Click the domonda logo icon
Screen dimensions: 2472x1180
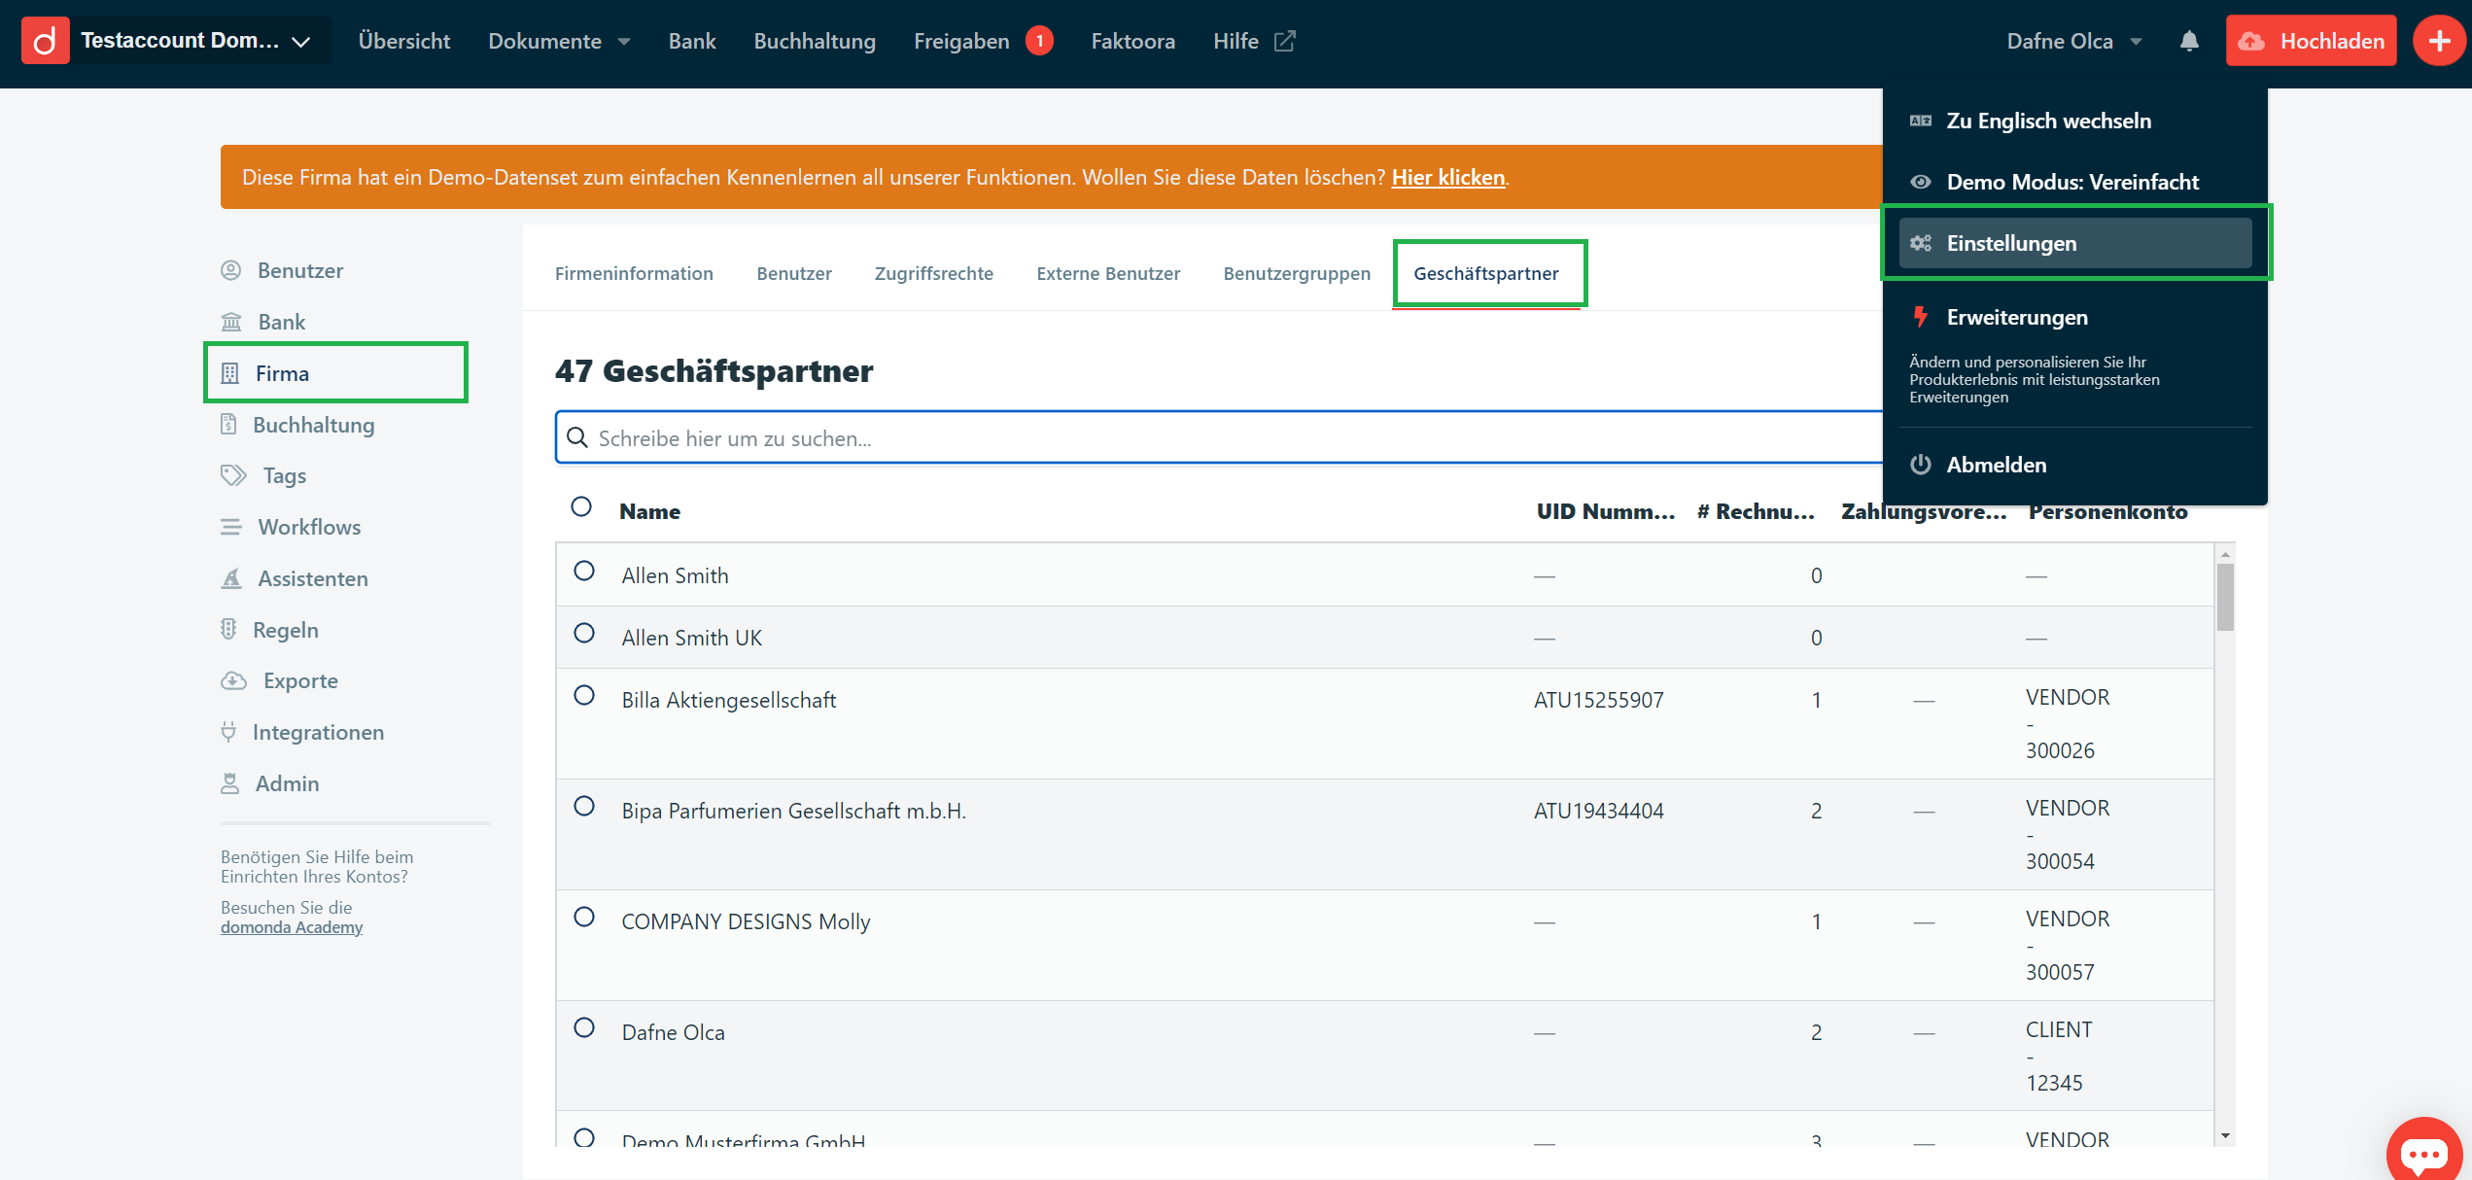tap(45, 41)
